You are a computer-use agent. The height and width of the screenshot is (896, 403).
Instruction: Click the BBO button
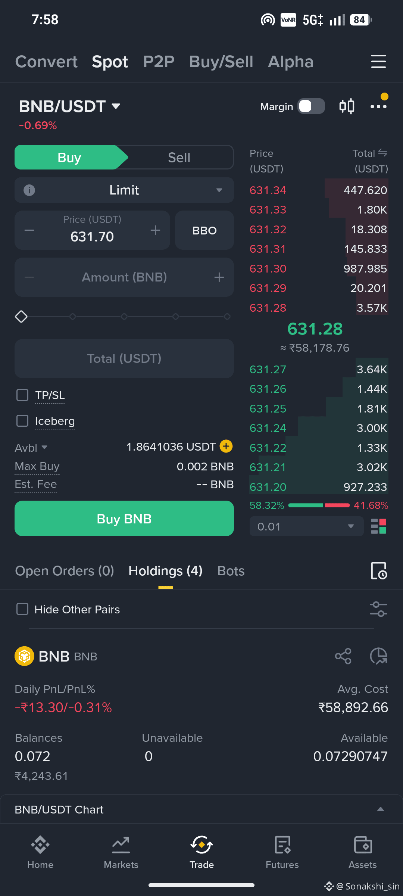(204, 230)
